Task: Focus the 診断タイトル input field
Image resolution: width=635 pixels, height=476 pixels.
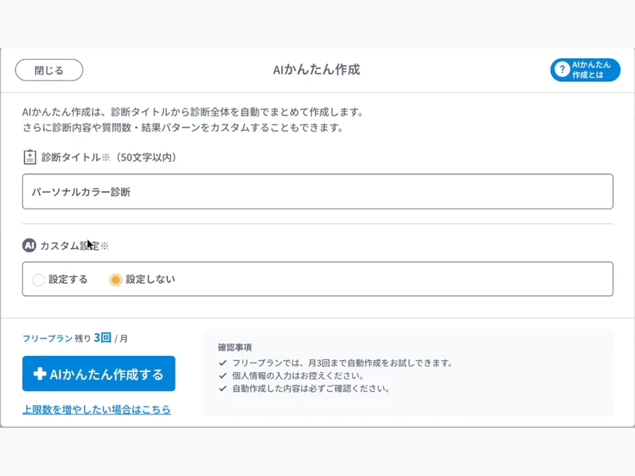Action: (317, 192)
